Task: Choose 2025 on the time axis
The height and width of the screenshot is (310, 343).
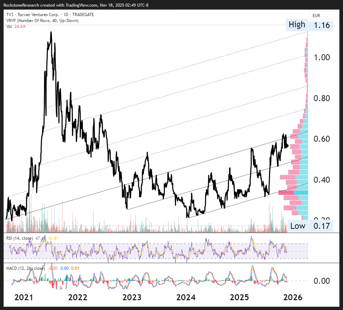Action: click(x=240, y=297)
